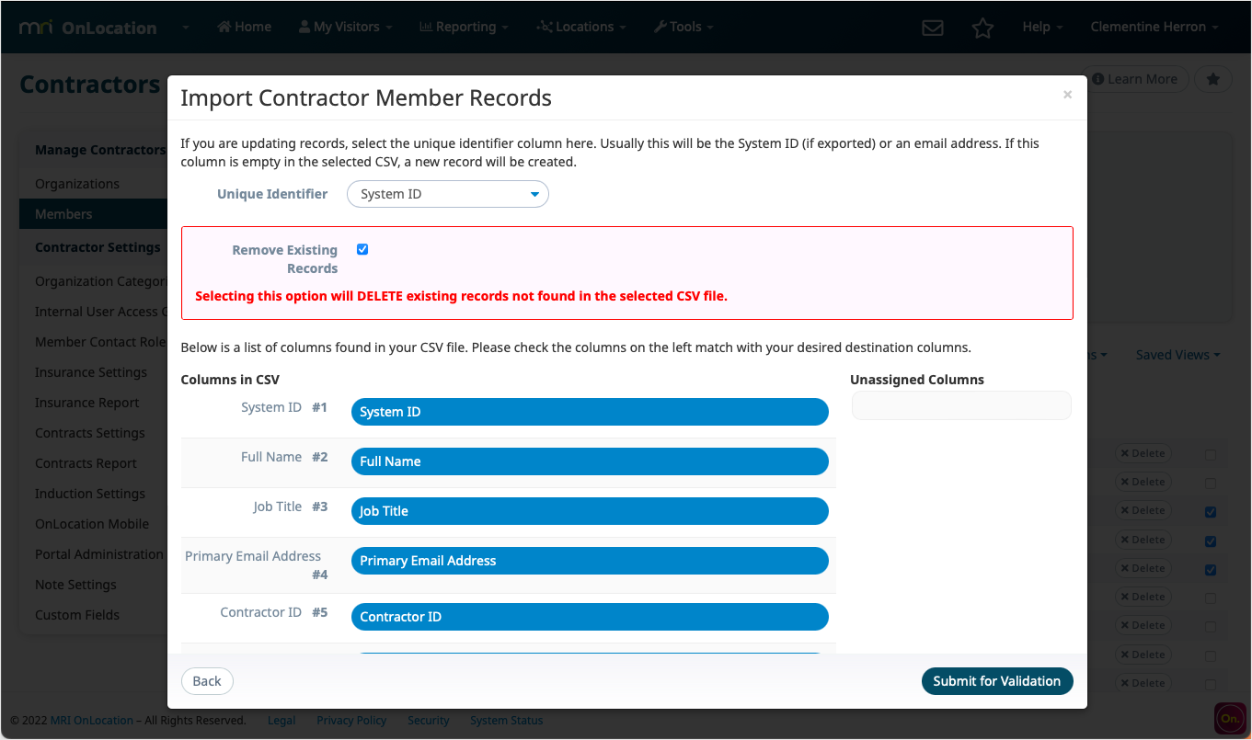Viewport: 1252px width, 740px height.
Task: Select the System ID mapped column bar
Action: [590, 412]
